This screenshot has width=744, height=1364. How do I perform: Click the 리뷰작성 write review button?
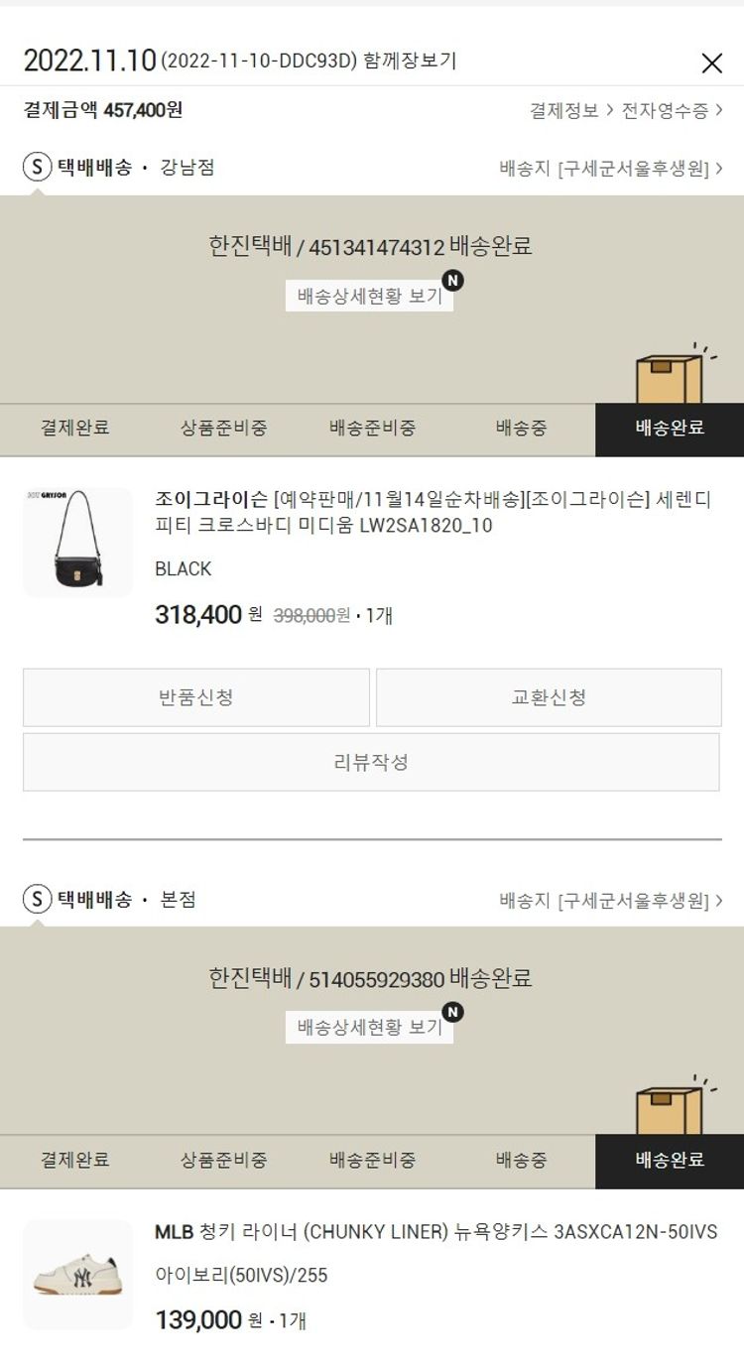371,762
